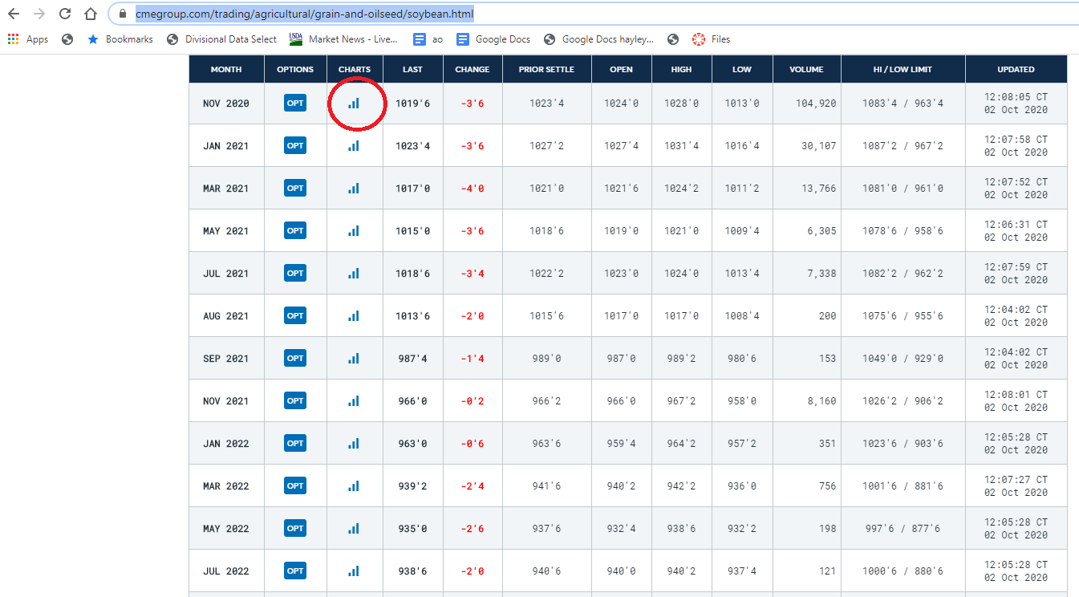Open the MAR 2021 chart icon

(354, 189)
